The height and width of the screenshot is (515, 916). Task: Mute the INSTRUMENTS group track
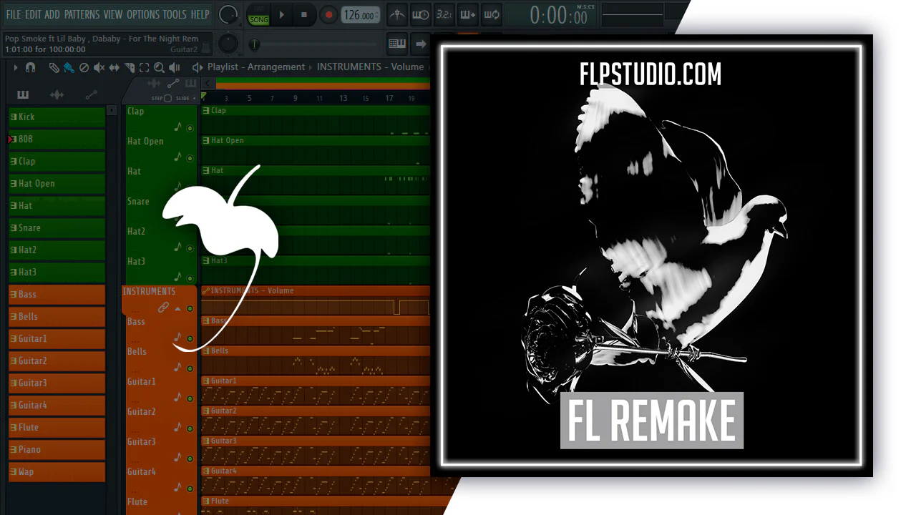(x=190, y=309)
